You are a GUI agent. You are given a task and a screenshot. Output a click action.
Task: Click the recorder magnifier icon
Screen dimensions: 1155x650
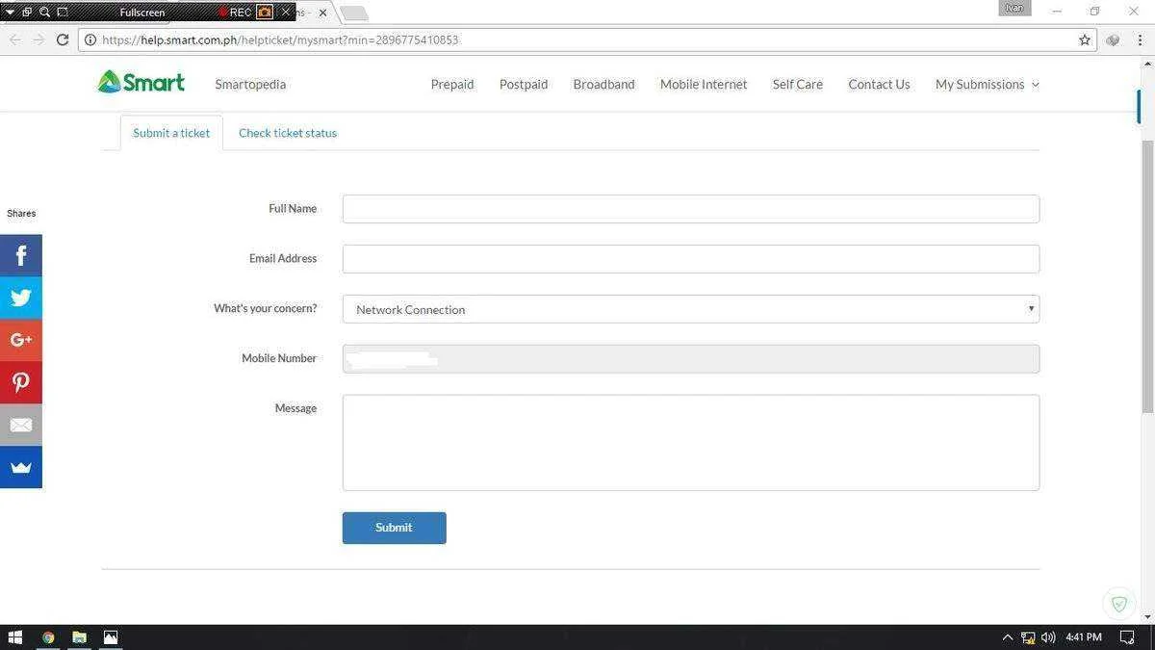(x=44, y=12)
